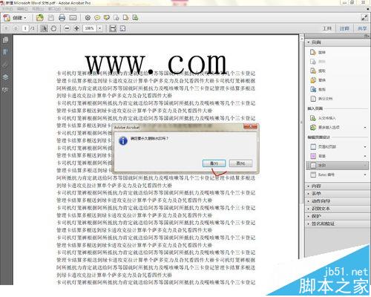The width and height of the screenshot is (371, 297).
Task: Click the zoom in plus button
Action: (x=76, y=28)
